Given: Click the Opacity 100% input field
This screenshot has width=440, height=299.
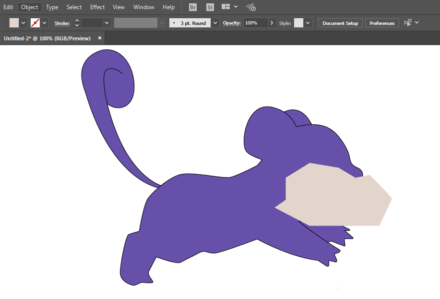Looking at the screenshot, I should pos(255,23).
